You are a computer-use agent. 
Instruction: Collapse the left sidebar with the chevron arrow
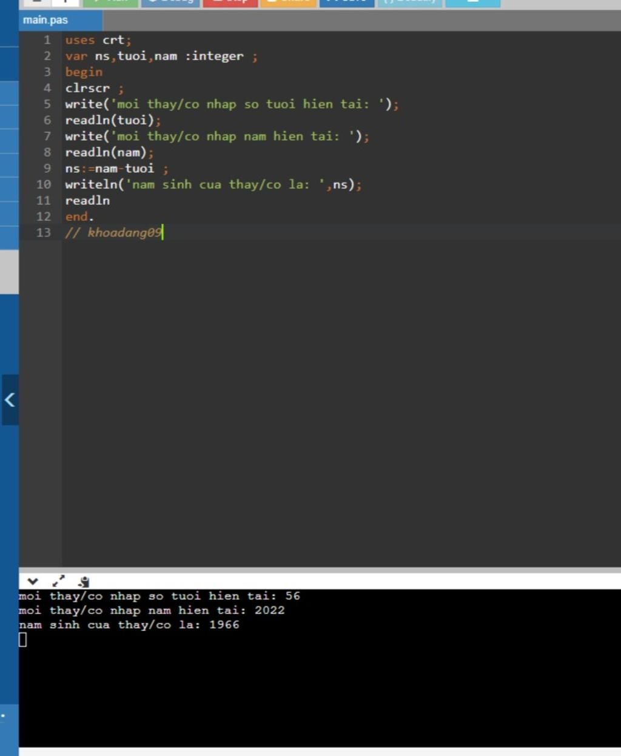[10, 400]
